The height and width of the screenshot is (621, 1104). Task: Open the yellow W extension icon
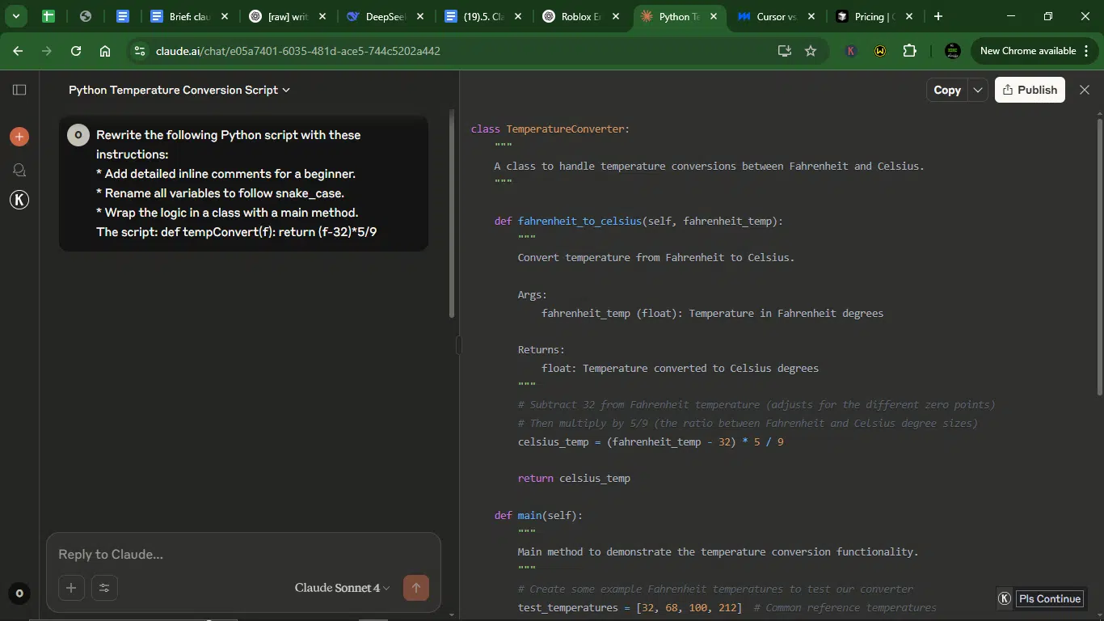click(x=880, y=51)
